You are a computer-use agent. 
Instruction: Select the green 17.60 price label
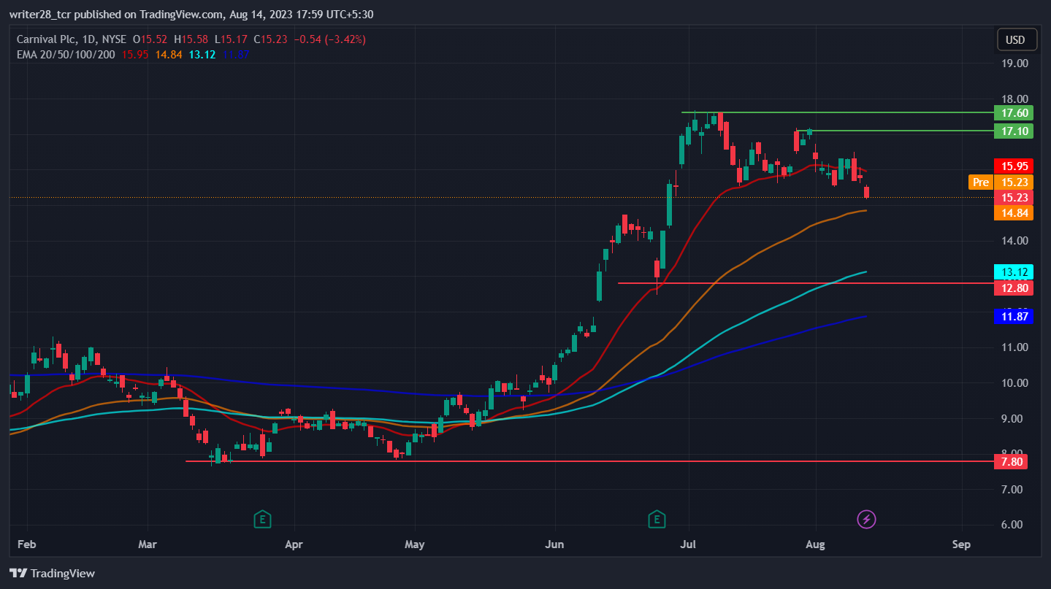pyautogui.click(x=1014, y=112)
